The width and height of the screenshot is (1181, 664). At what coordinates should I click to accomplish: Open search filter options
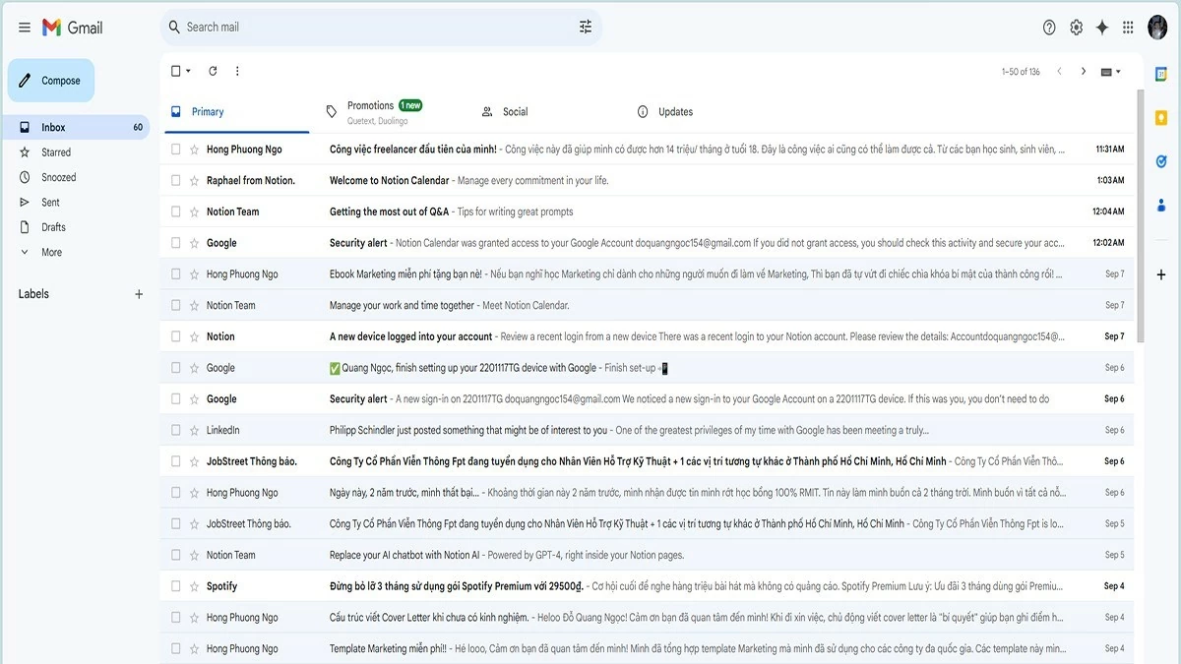pos(586,27)
